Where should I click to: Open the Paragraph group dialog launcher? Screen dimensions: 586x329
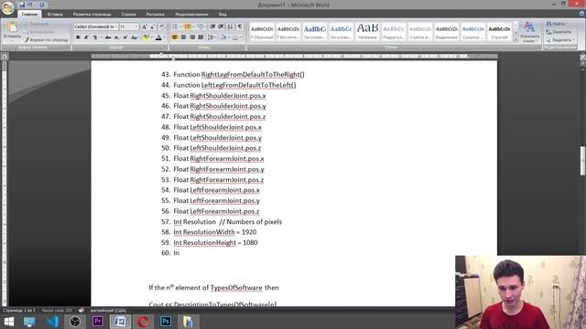coord(244,48)
